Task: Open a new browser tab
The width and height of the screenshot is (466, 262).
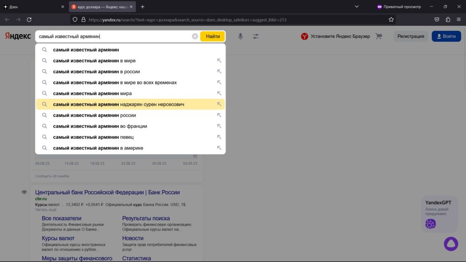Action: [142, 6]
